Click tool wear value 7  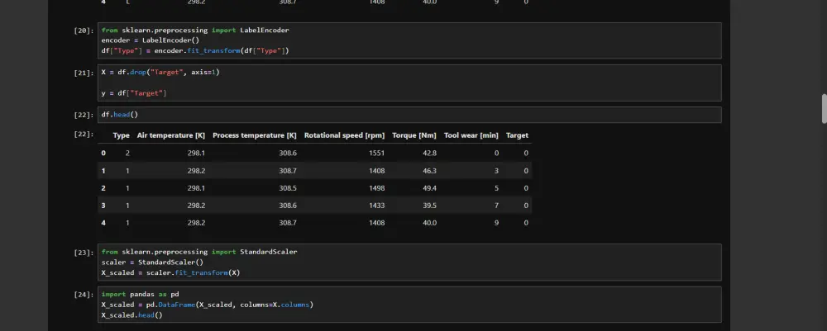496,206
